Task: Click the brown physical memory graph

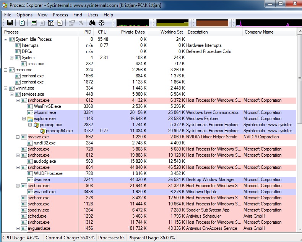Action: point(212,22)
